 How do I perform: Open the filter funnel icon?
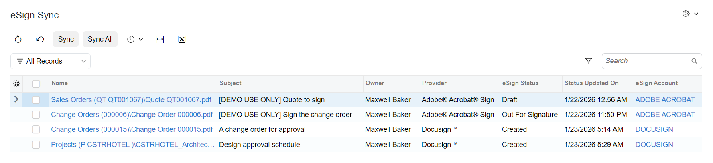click(589, 61)
